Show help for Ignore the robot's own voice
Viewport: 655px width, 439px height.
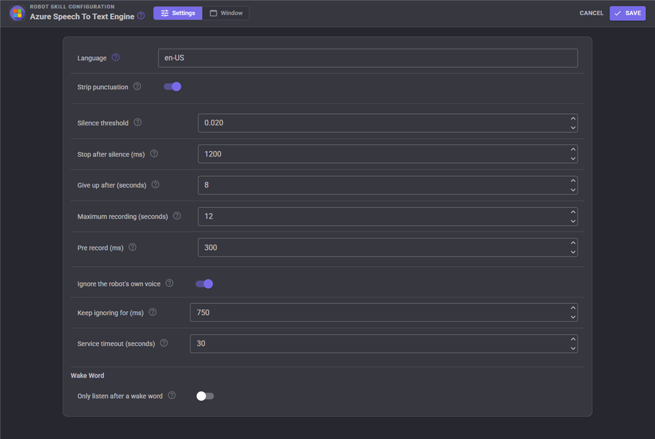(x=169, y=283)
